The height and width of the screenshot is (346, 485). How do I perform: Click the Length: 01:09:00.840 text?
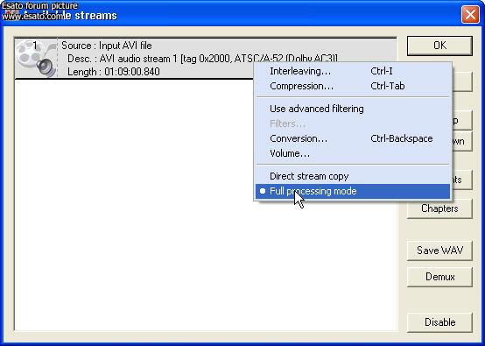(x=114, y=72)
